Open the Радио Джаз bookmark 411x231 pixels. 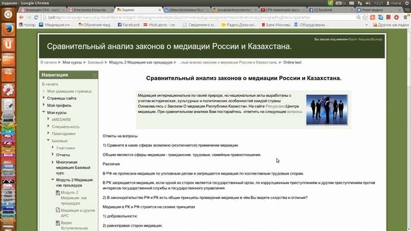point(238,25)
